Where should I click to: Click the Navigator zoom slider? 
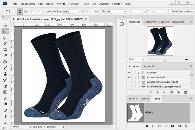164,60
